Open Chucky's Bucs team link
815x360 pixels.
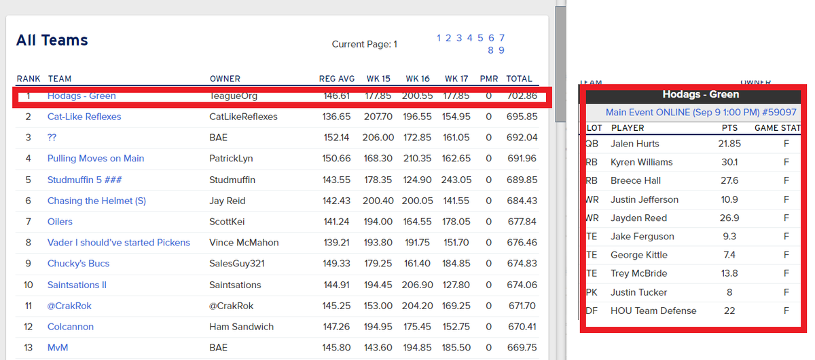coord(78,264)
